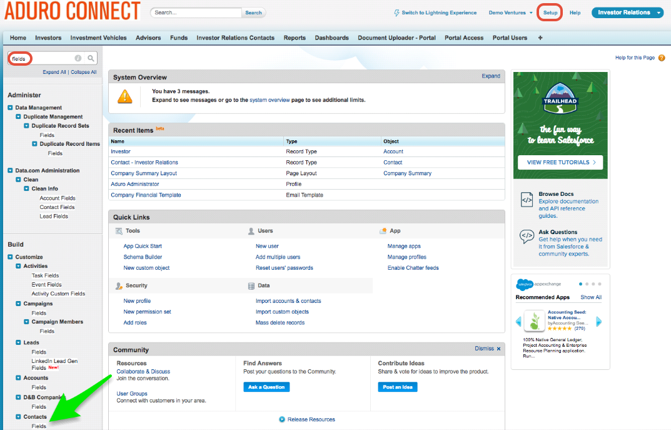Collapse the Campaigns tree node
Image resolution: width=671 pixels, height=430 pixels.
pos(18,303)
